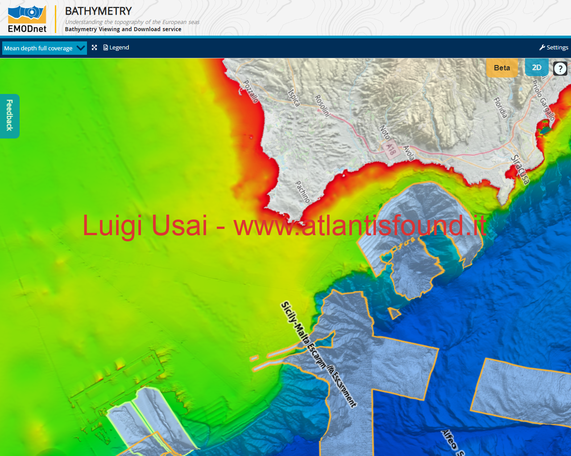Viewport: 571px width, 456px height.
Task: Click the Rosolini map label
Action: pyautogui.click(x=322, y=106)
